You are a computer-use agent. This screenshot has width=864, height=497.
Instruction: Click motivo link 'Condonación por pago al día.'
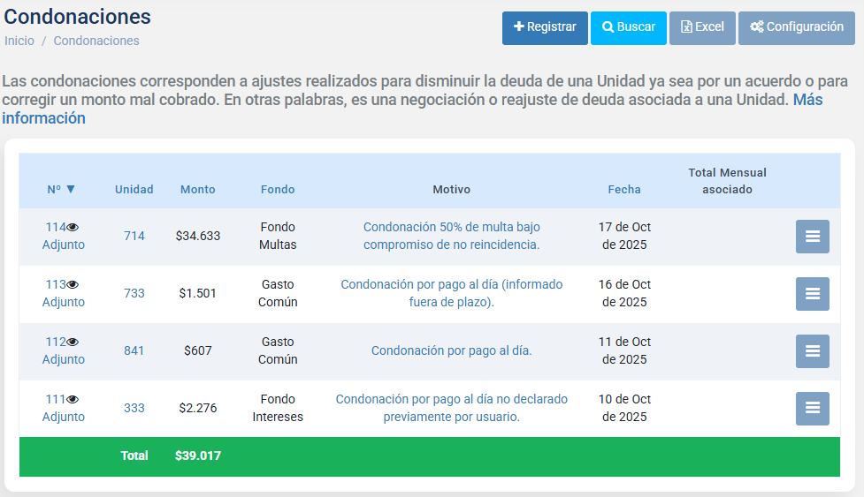coord(451,350)
